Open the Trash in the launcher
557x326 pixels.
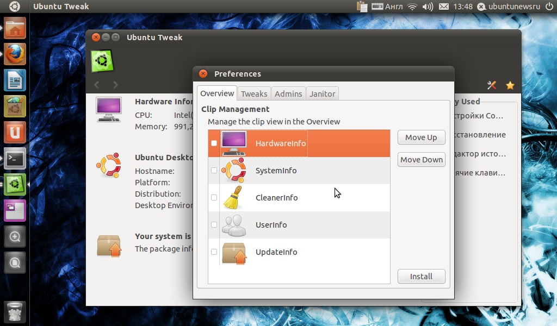coord(15,311)
